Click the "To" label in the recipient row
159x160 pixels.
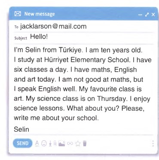(x=16, y=27)
